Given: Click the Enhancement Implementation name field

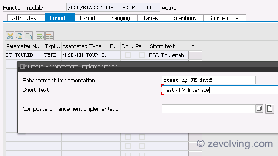Looking at the screenshot, I should click(208, 80).
